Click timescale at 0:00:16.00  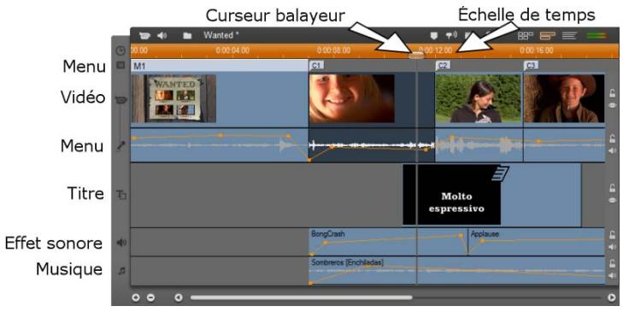[537, 50]
